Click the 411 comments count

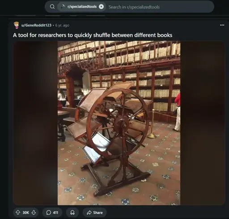coord(55,213)
